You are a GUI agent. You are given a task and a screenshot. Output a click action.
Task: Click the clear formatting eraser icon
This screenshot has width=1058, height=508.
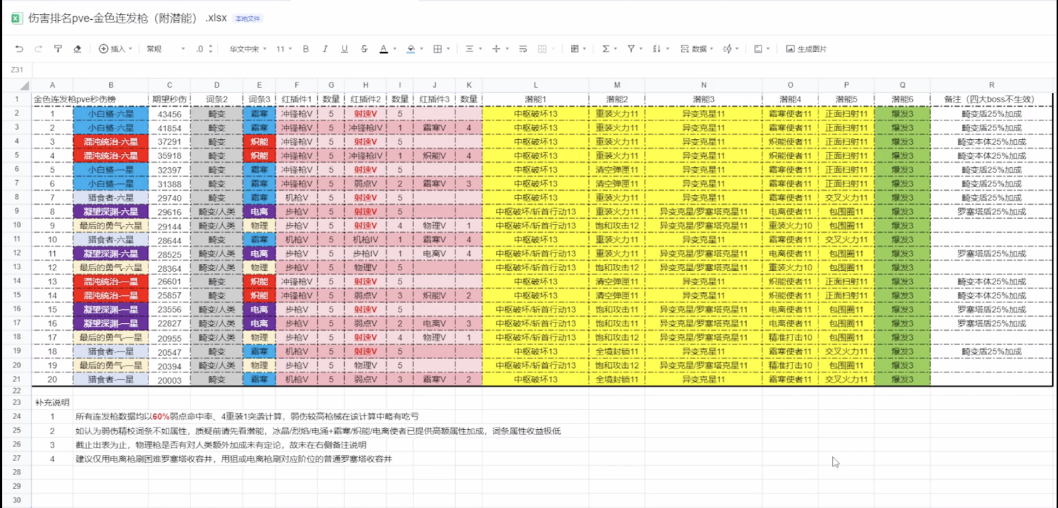[77, 49]
